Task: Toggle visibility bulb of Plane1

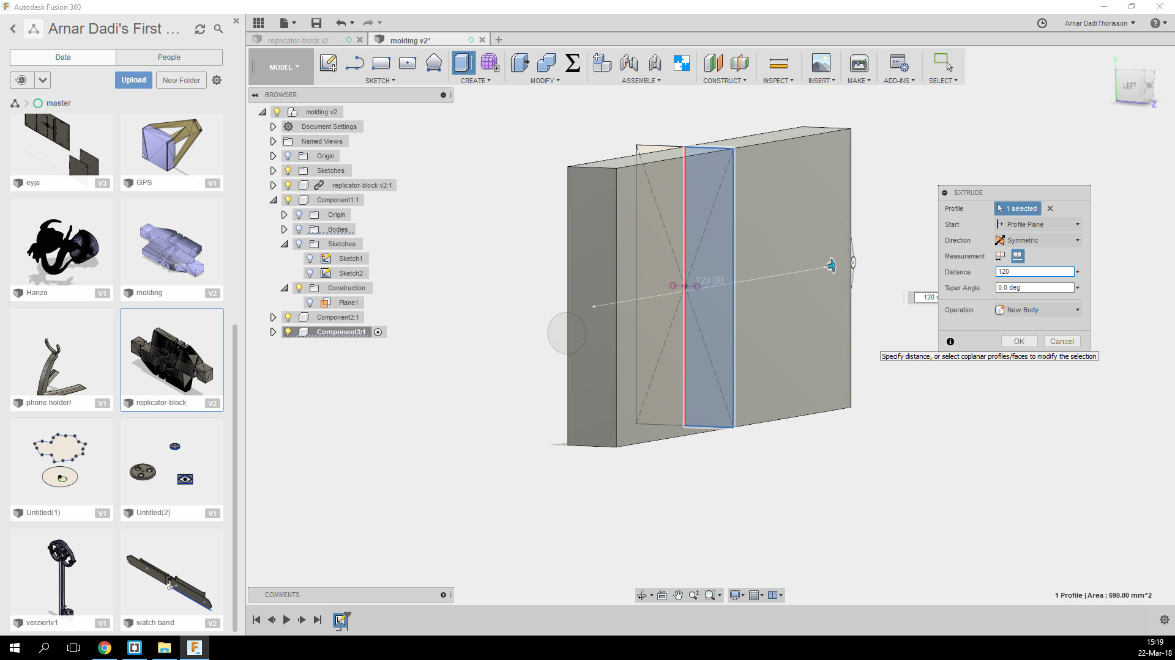Action: click(310, 302)
